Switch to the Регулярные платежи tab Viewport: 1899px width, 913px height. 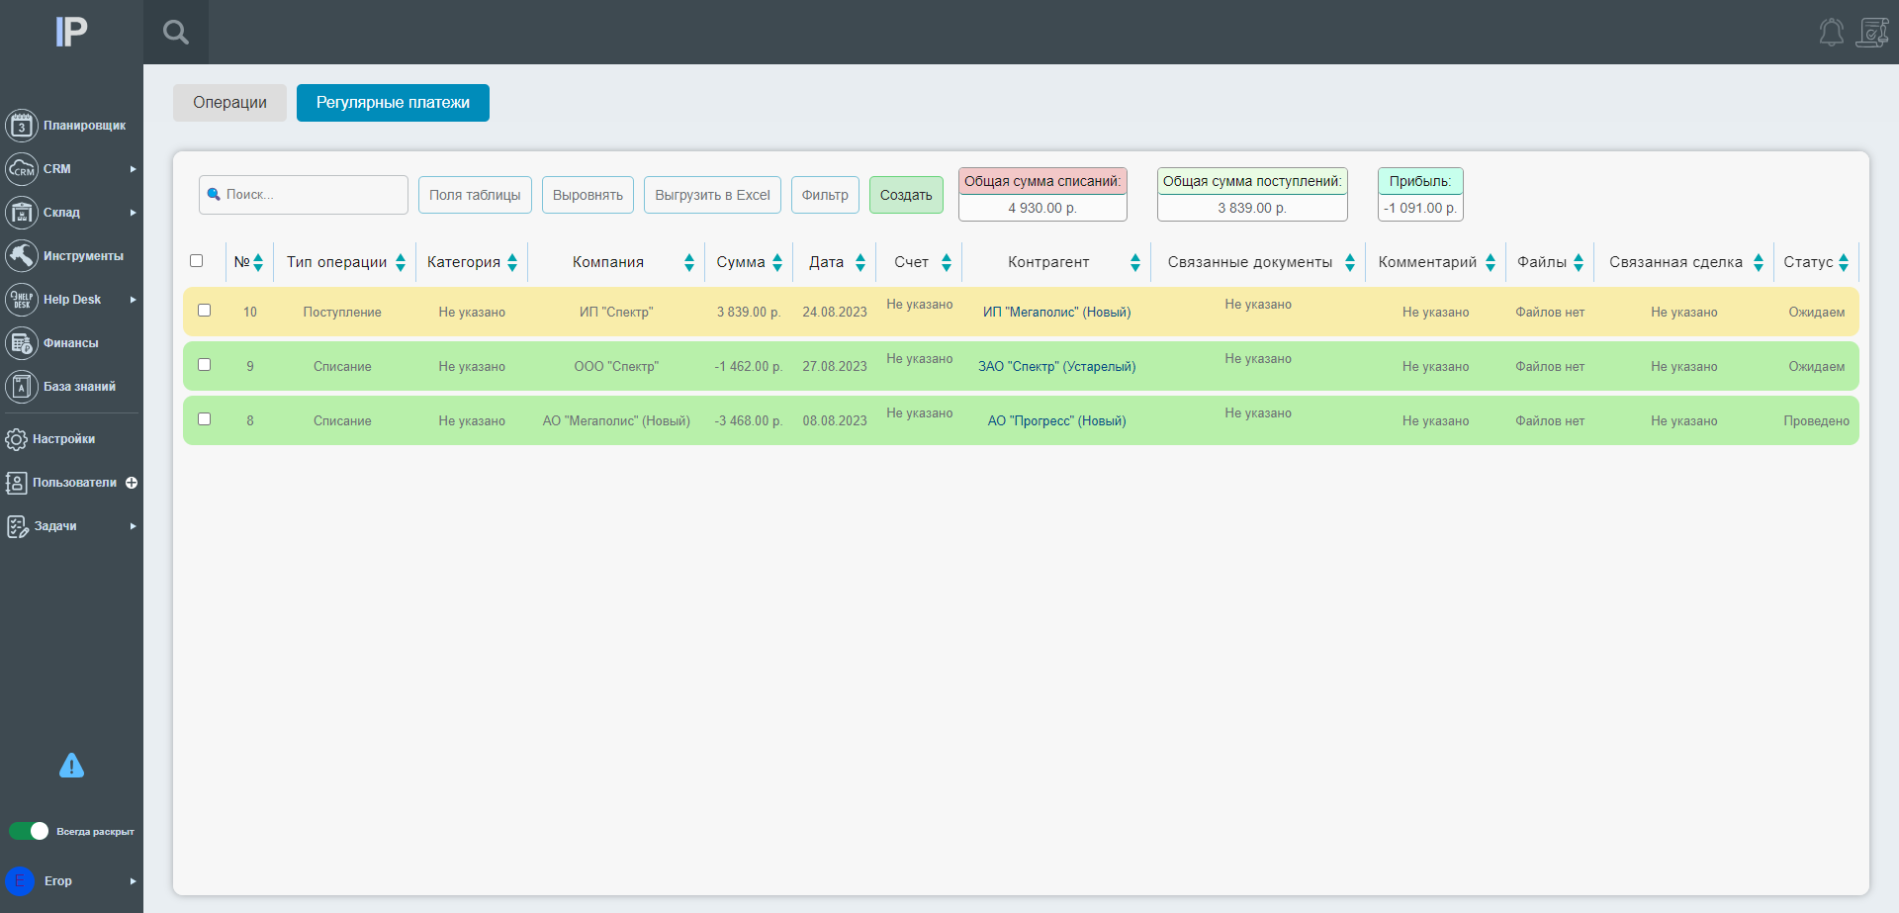[x=393, y=103]
